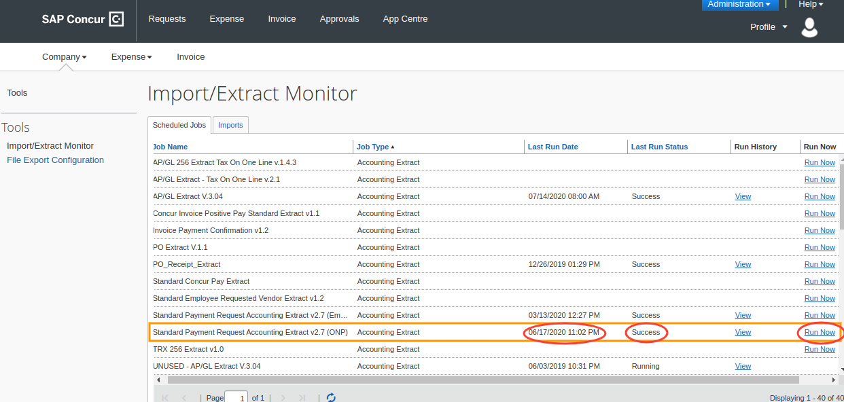Click the 06/03/2019 10:31 PM run date
This screenshot has width=844, height=402.
564,366
